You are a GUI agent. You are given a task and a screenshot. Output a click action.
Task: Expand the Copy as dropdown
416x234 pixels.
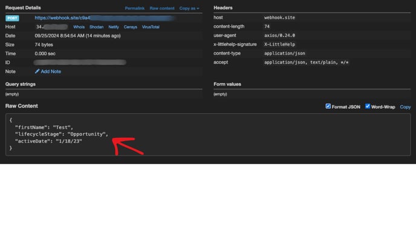(x=189, y=8)
